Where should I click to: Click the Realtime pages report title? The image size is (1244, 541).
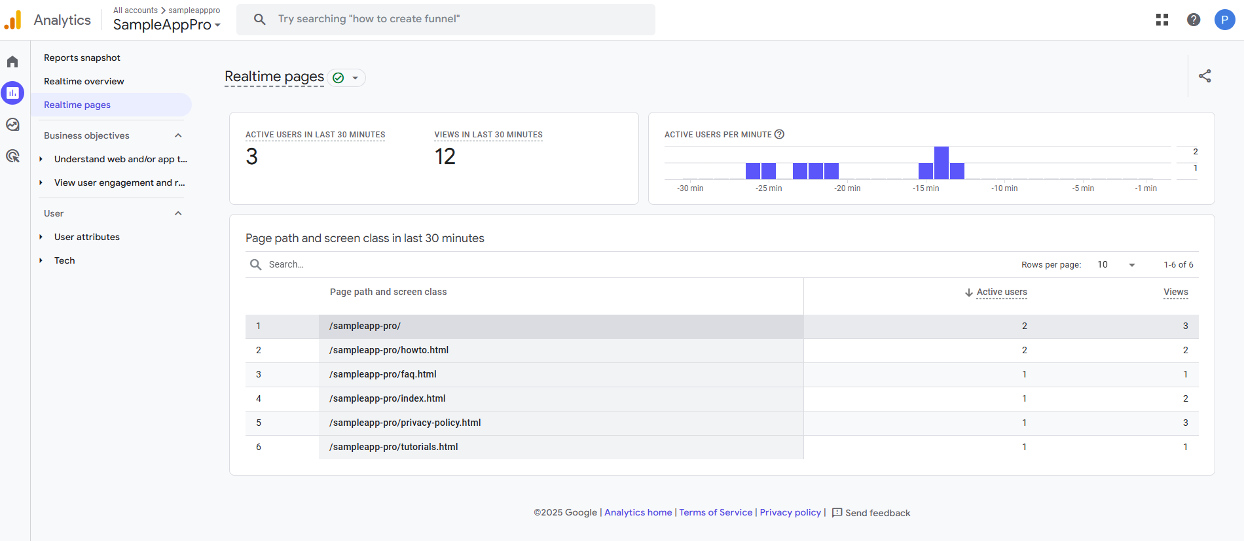274,77
